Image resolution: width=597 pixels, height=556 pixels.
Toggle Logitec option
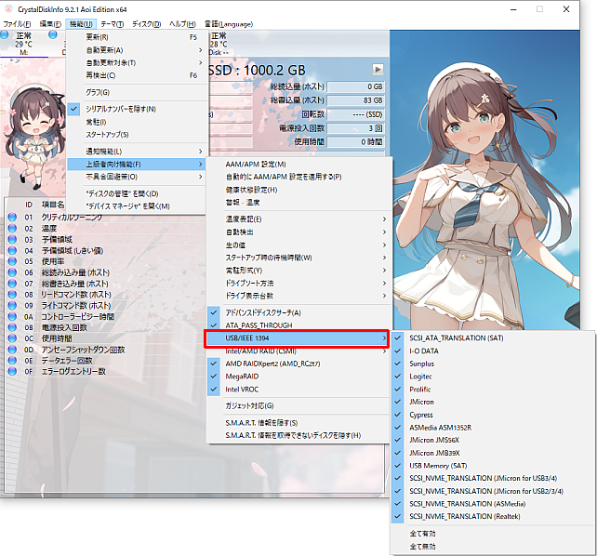click(493, 377)
